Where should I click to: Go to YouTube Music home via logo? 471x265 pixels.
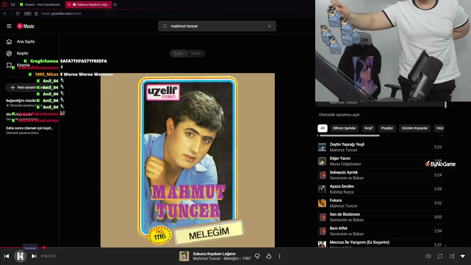point(26,26)
